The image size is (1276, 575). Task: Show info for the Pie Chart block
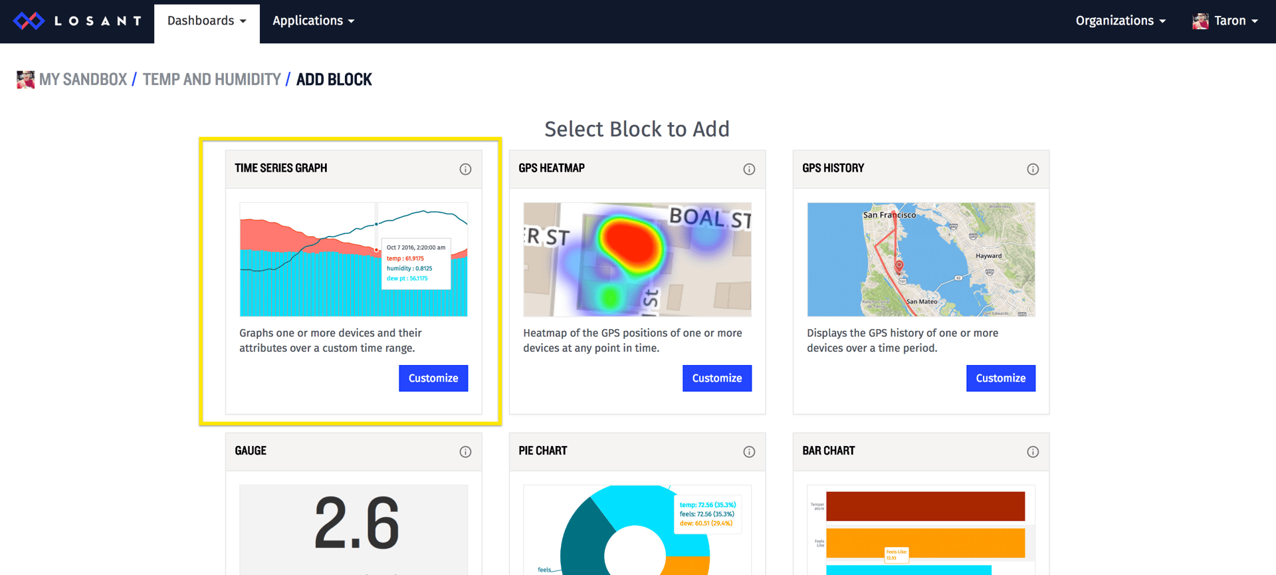(749, 452)
